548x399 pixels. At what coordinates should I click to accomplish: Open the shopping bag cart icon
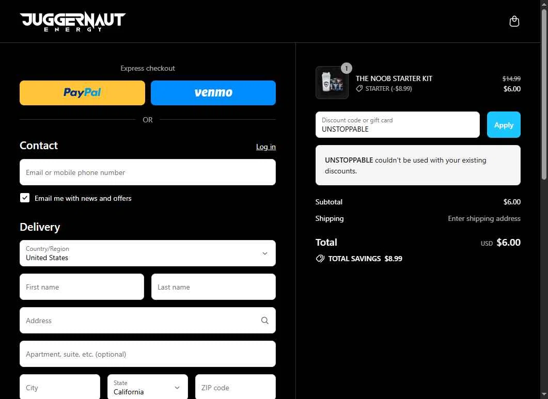pyautogui.click(x=514, y=21)
